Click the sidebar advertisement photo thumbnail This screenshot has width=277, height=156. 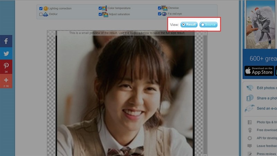point(261,24)
